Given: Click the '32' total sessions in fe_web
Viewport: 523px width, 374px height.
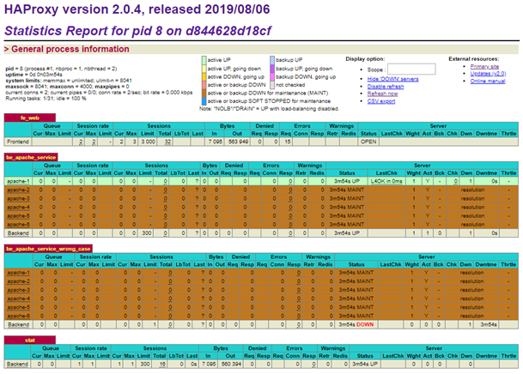Looking at the screenshot, I should [x=167, y=142].
